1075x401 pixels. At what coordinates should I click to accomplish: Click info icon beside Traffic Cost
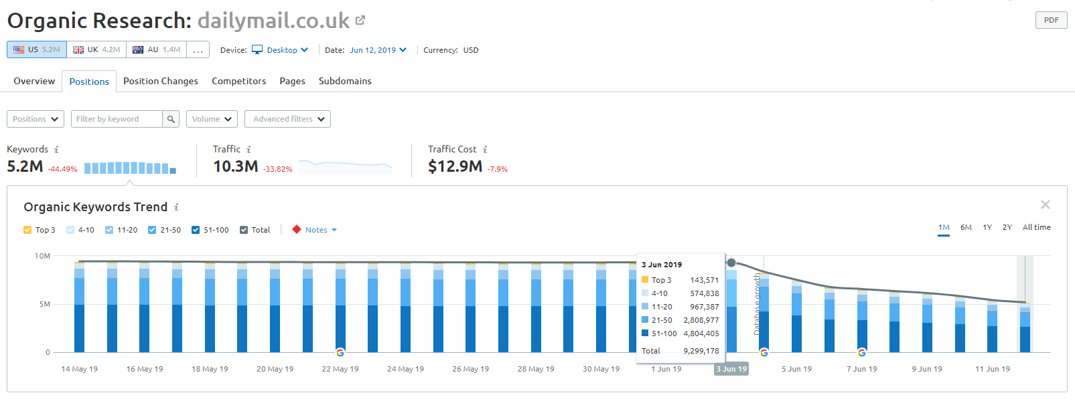485,150
